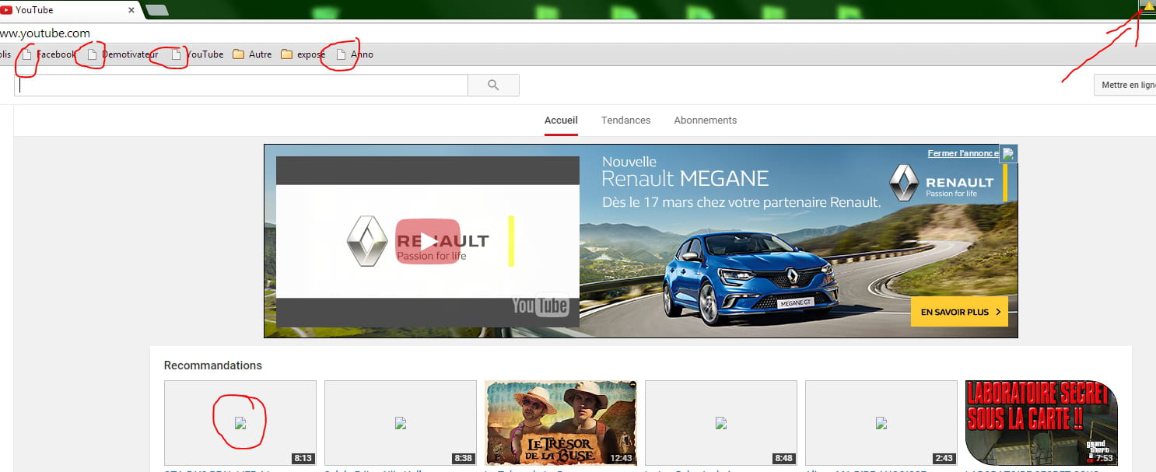Open the Anno bookmark

click(x=354, y=54)
